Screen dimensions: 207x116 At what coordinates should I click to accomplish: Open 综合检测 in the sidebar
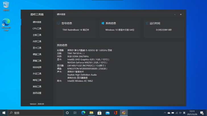point(37,67)
